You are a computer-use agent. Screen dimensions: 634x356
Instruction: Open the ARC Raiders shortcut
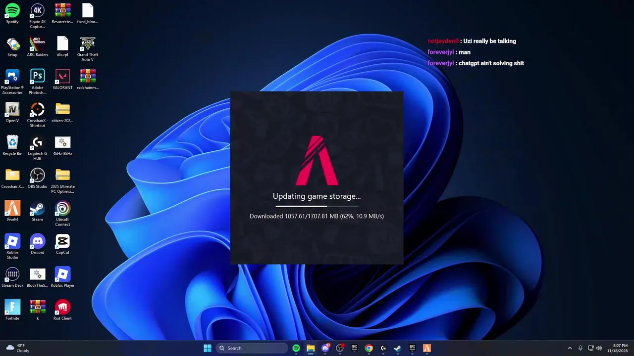point(38,46)
